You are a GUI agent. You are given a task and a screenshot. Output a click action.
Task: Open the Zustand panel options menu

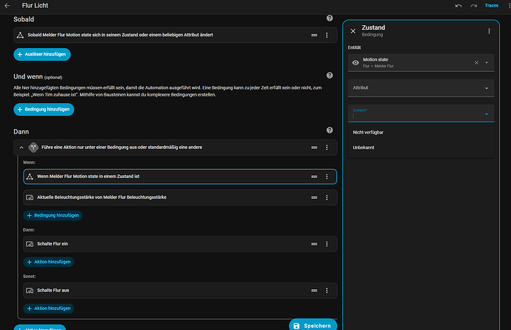[489, 31]
